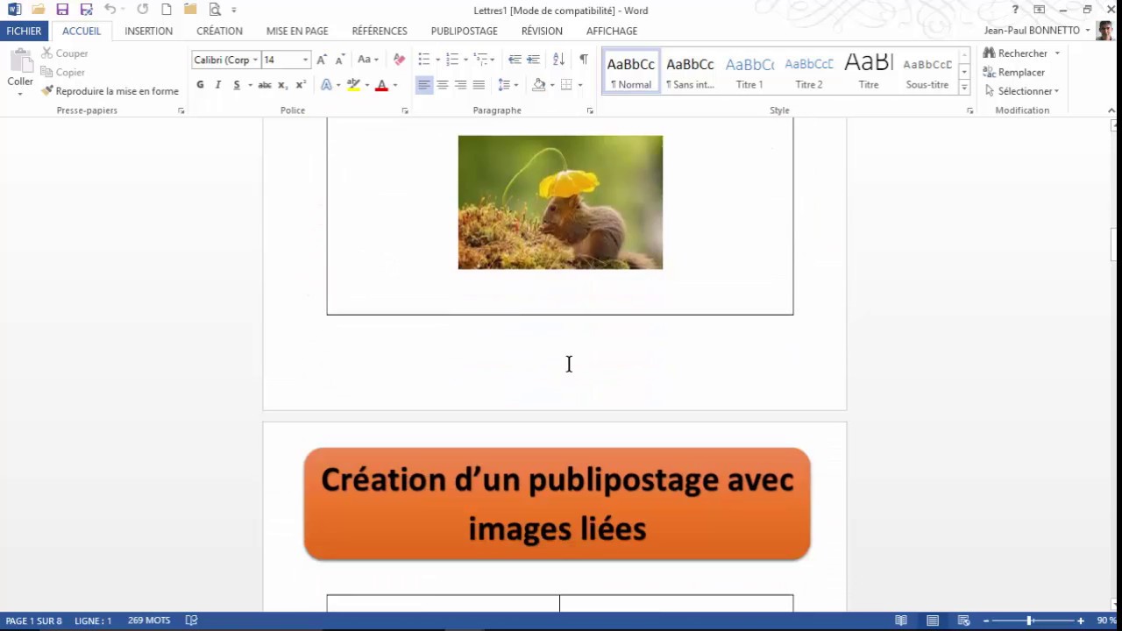Viewport: 1122px width, 631px height.
Task: Open the font size dropdown
Action: [x=305, y=60]
